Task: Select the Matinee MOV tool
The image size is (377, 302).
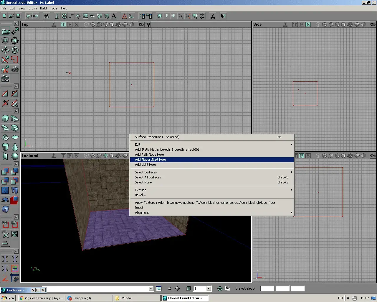Action: [x=5, y=79]
